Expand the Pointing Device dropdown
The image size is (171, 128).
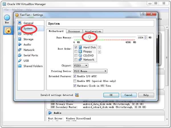[x=90, y=71]
